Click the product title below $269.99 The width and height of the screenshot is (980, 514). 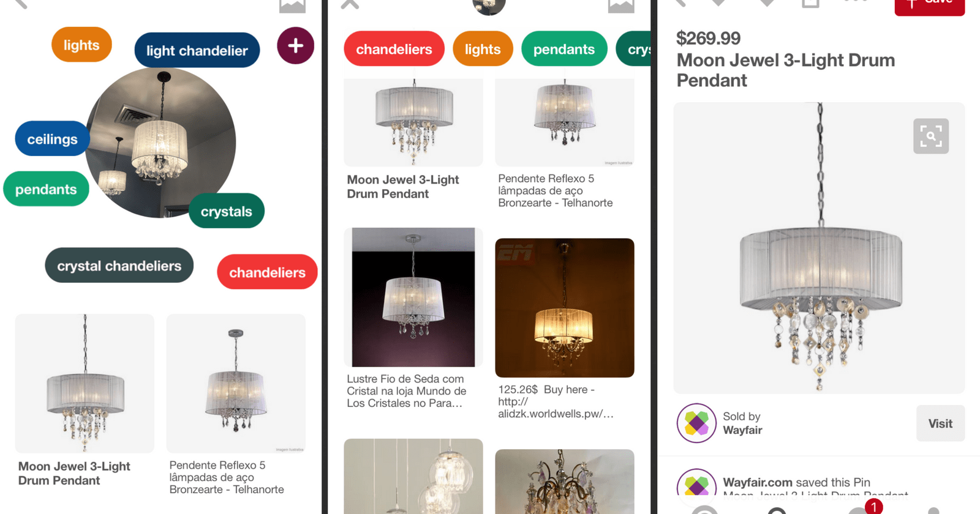click(x=785, y=70)
